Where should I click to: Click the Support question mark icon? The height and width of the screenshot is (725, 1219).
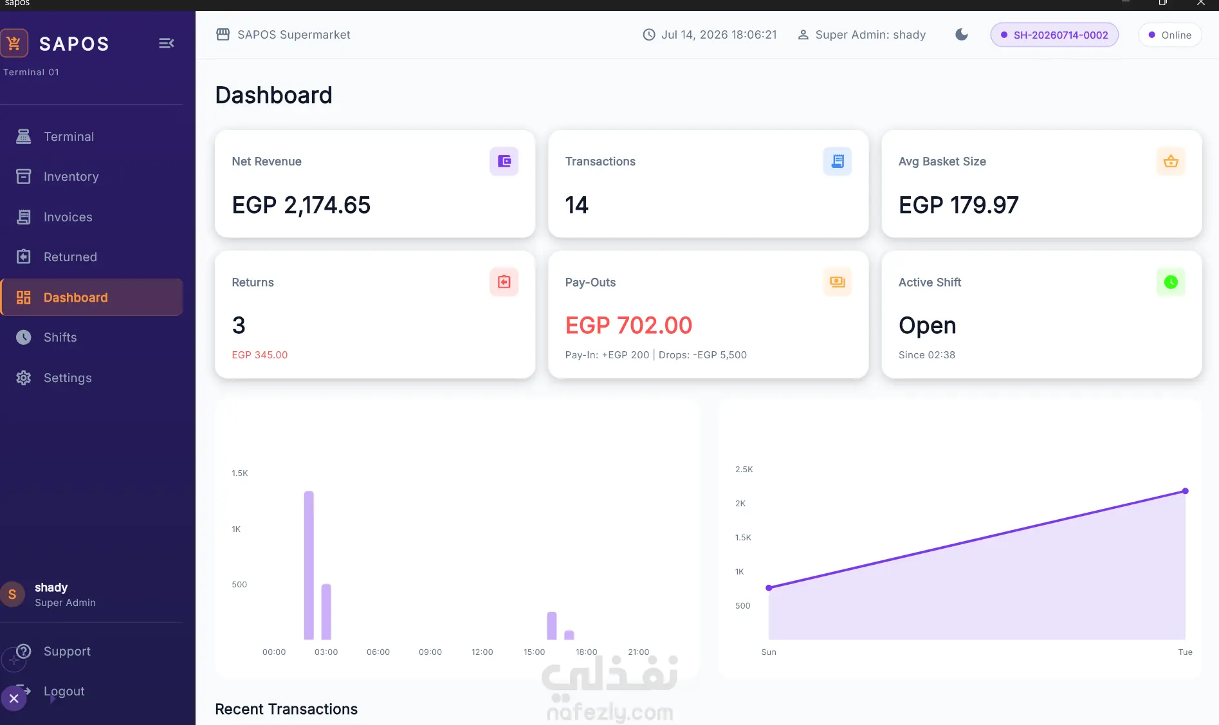coord(24,651)
